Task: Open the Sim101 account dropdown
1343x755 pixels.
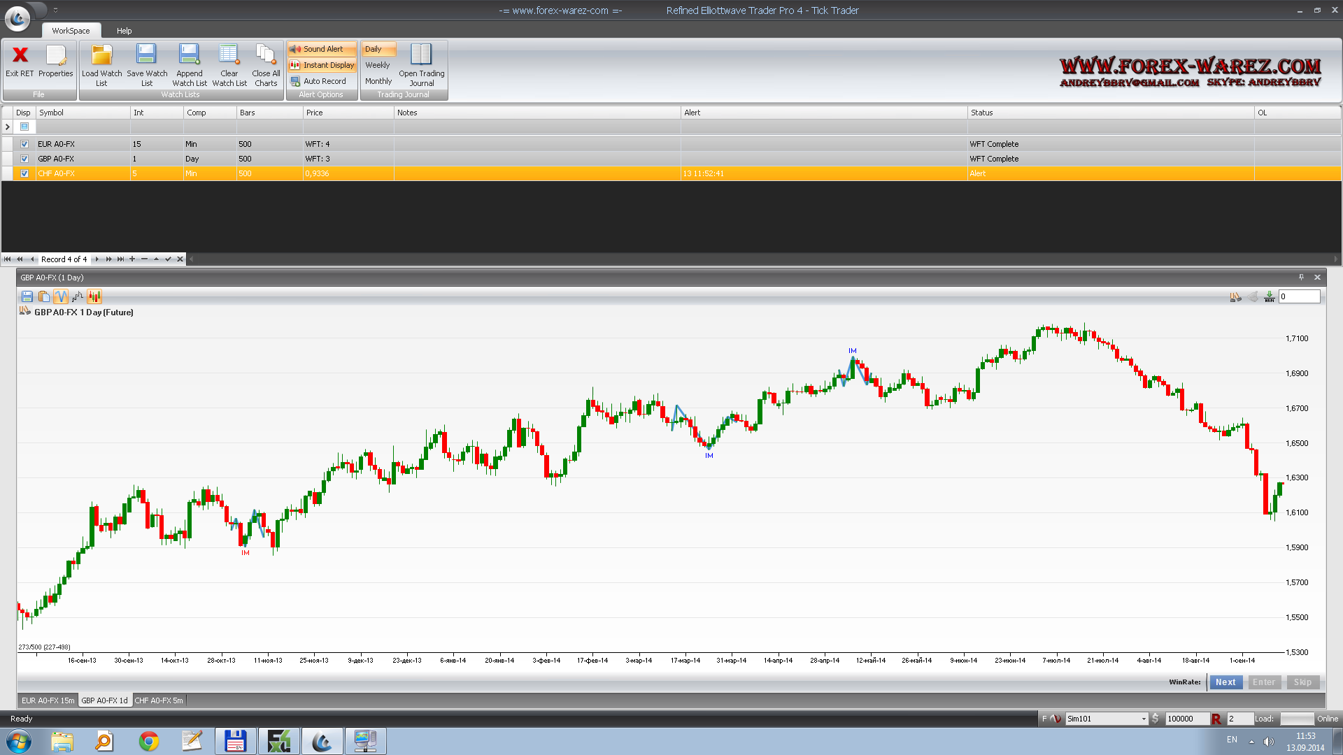Action: coord(1144,719)
